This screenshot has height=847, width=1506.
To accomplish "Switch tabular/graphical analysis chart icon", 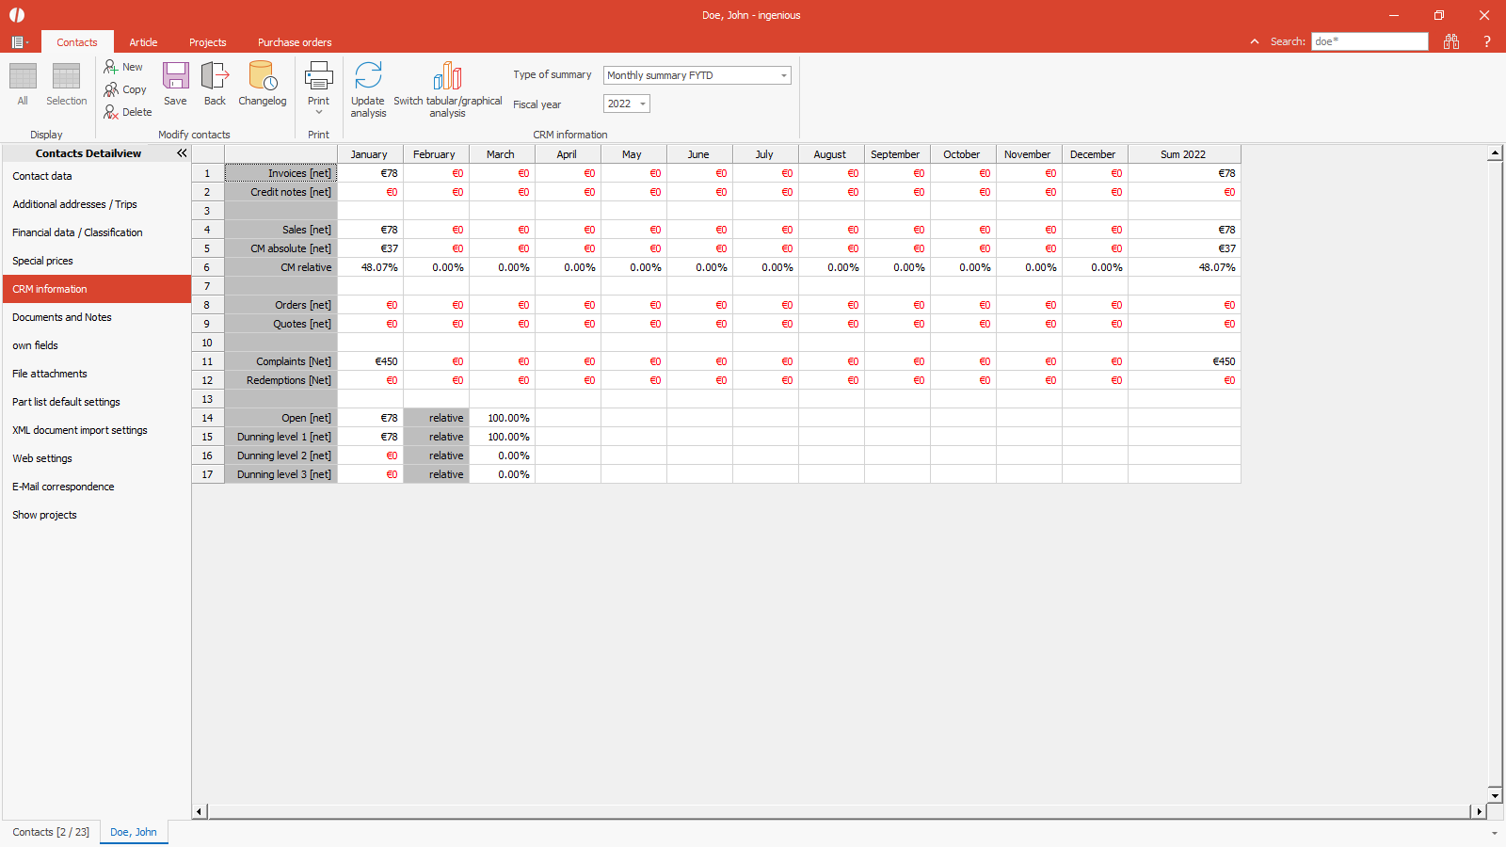I will (x=447, y=77).
